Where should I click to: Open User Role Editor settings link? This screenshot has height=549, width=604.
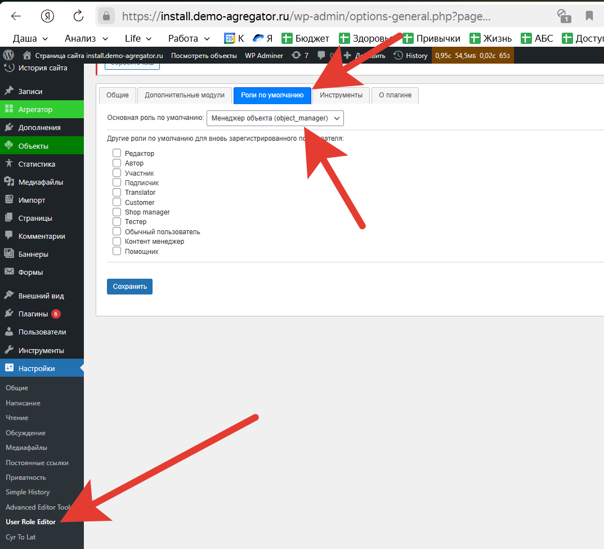point(31,522)
